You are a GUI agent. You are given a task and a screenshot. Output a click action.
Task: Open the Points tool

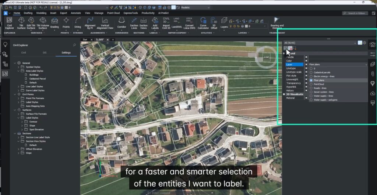point(66,23)
